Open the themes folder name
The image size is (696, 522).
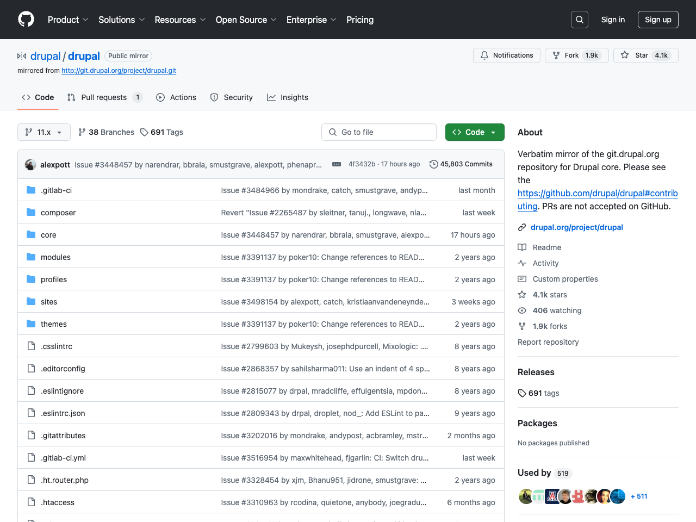coord(54,324)
